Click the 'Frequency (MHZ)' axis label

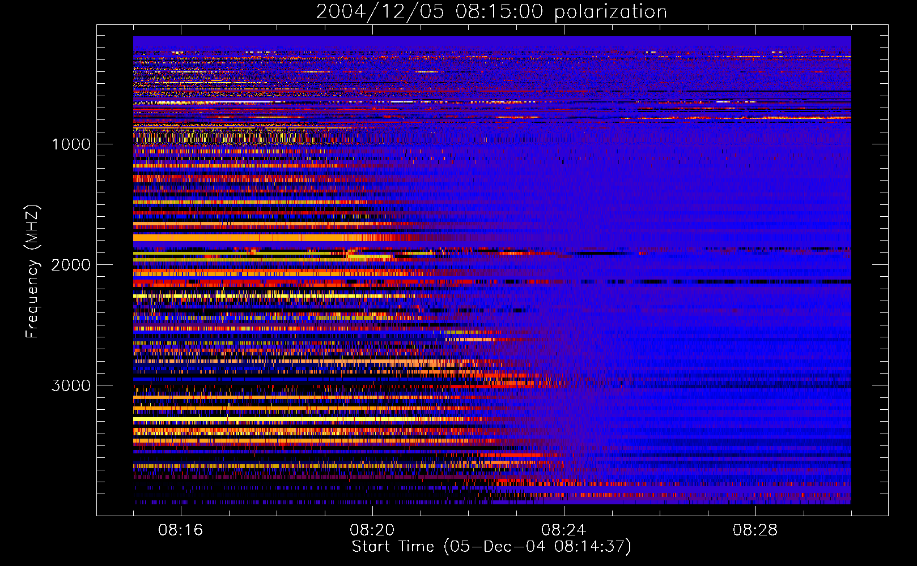(x=32, y=272)
